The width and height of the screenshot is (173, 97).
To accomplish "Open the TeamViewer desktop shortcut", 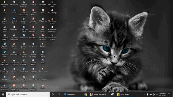I will [24, 37].
